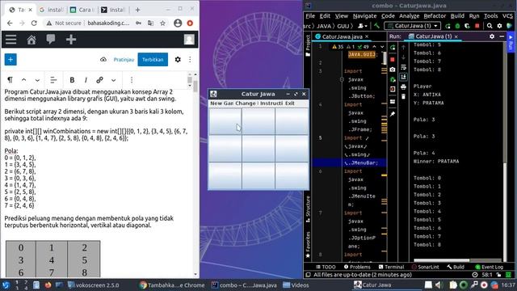Click the paragraph block type icon
The image size is (517, 291).
coord(10,80)
